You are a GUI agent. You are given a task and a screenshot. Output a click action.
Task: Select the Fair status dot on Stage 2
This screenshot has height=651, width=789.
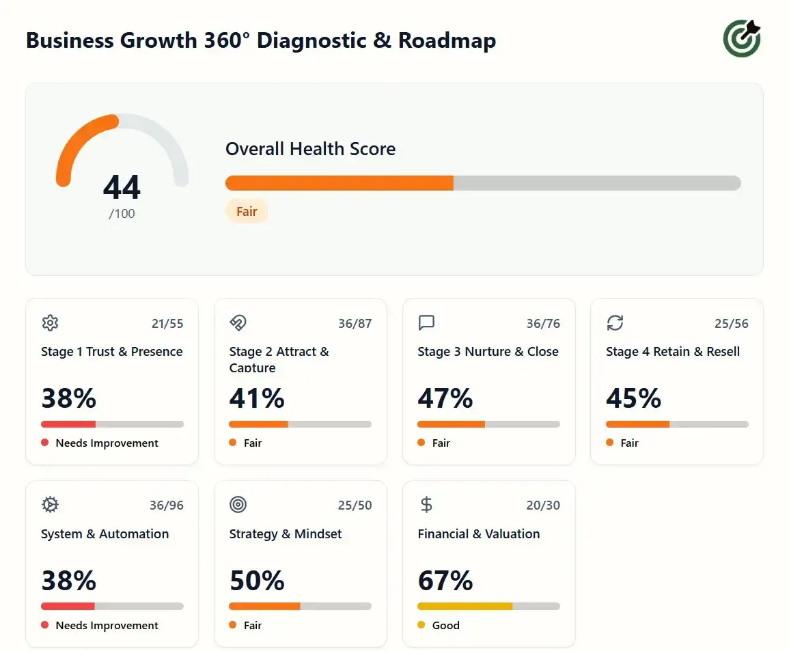click(232, 443)
